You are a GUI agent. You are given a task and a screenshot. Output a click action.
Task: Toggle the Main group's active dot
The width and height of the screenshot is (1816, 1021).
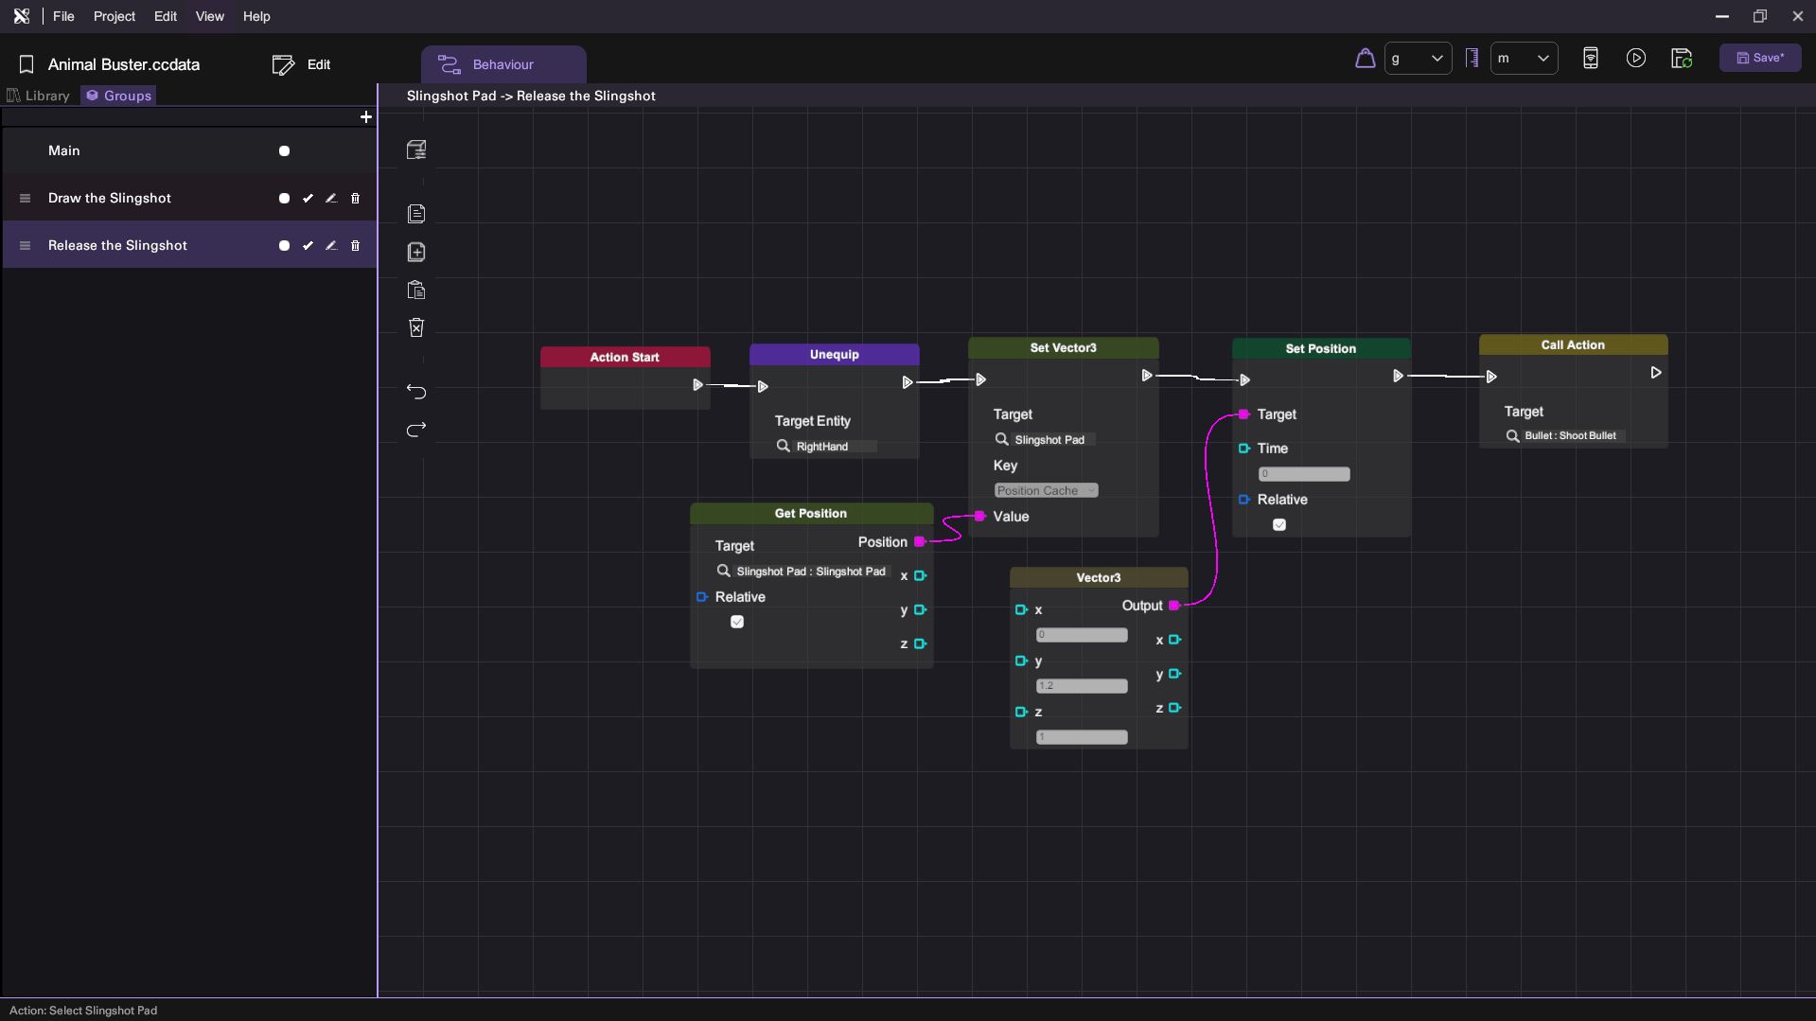click(284, 151)
